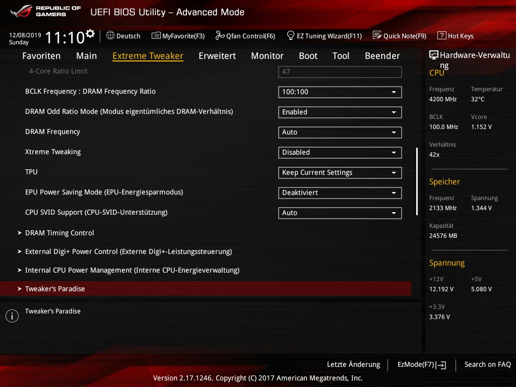Click Letzte Änderung in the footer
Viewport: 516px width, 387px height.
point(353,365)
